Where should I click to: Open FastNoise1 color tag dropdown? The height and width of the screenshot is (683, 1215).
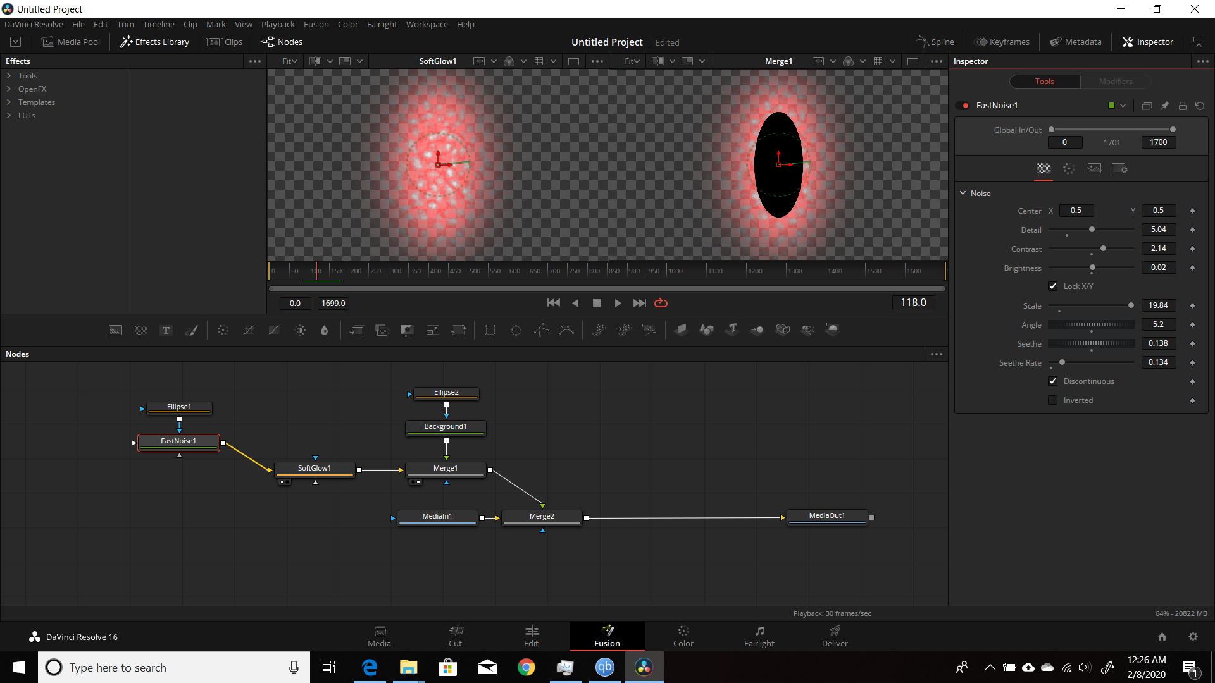(1123, 106)
